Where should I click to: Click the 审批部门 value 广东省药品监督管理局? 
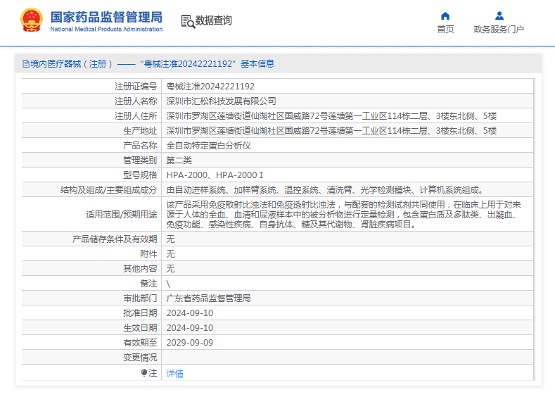point(208,298)
